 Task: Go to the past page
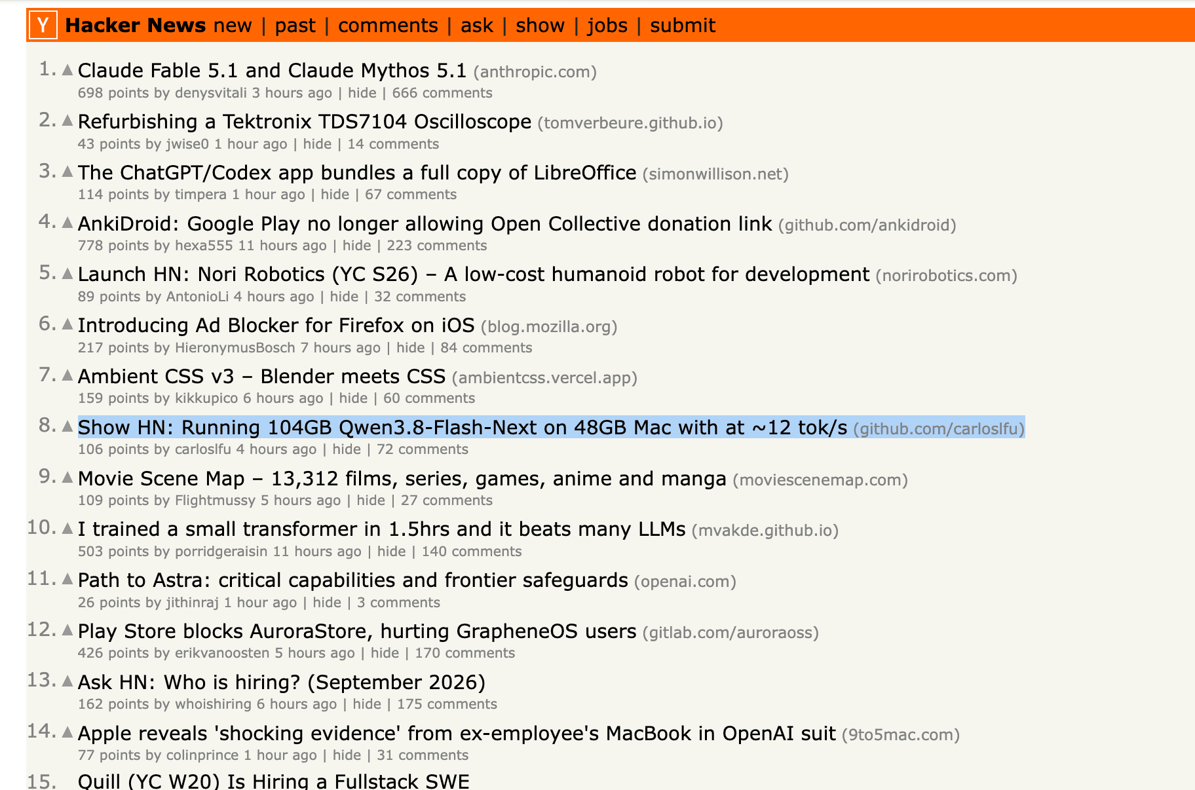pos(295,26)
